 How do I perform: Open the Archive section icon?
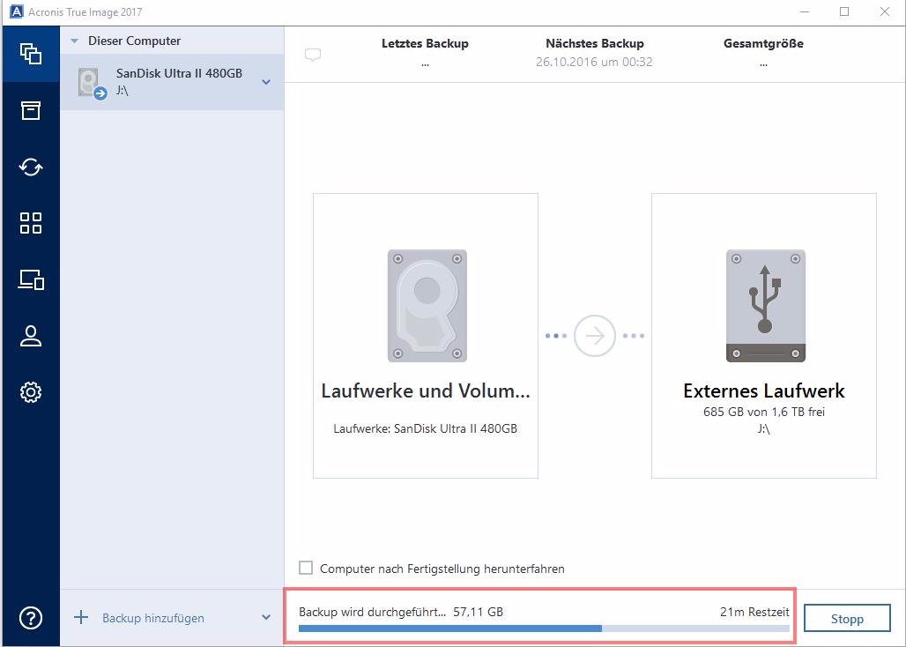coord(31,110)
